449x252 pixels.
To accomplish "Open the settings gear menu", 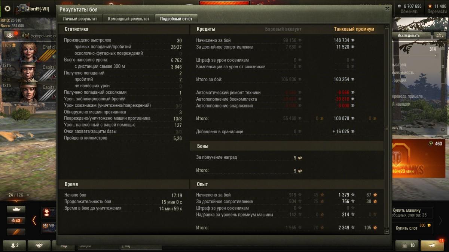I will pos(7,8).
